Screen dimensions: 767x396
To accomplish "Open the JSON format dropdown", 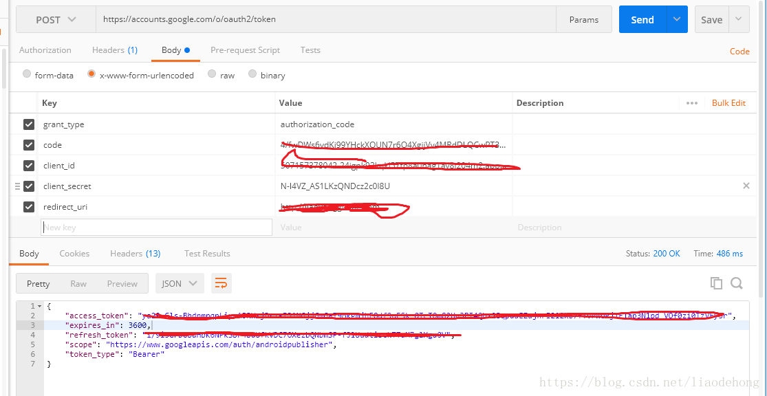I will (x=180, y=283).
